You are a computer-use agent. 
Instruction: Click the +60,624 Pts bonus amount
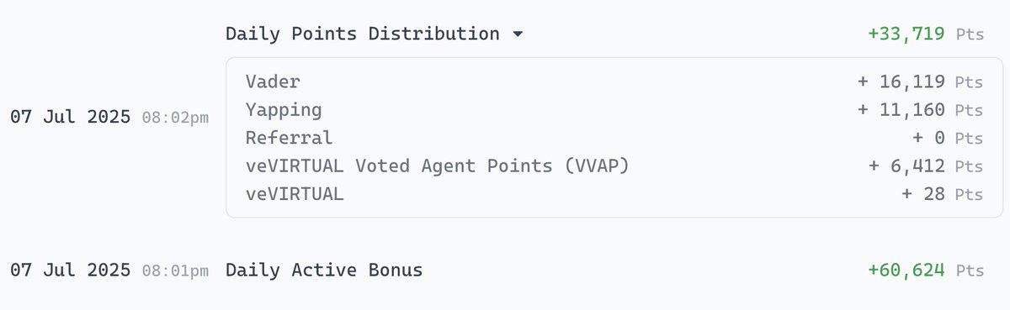pyautogui.click(x=925, y=271)
